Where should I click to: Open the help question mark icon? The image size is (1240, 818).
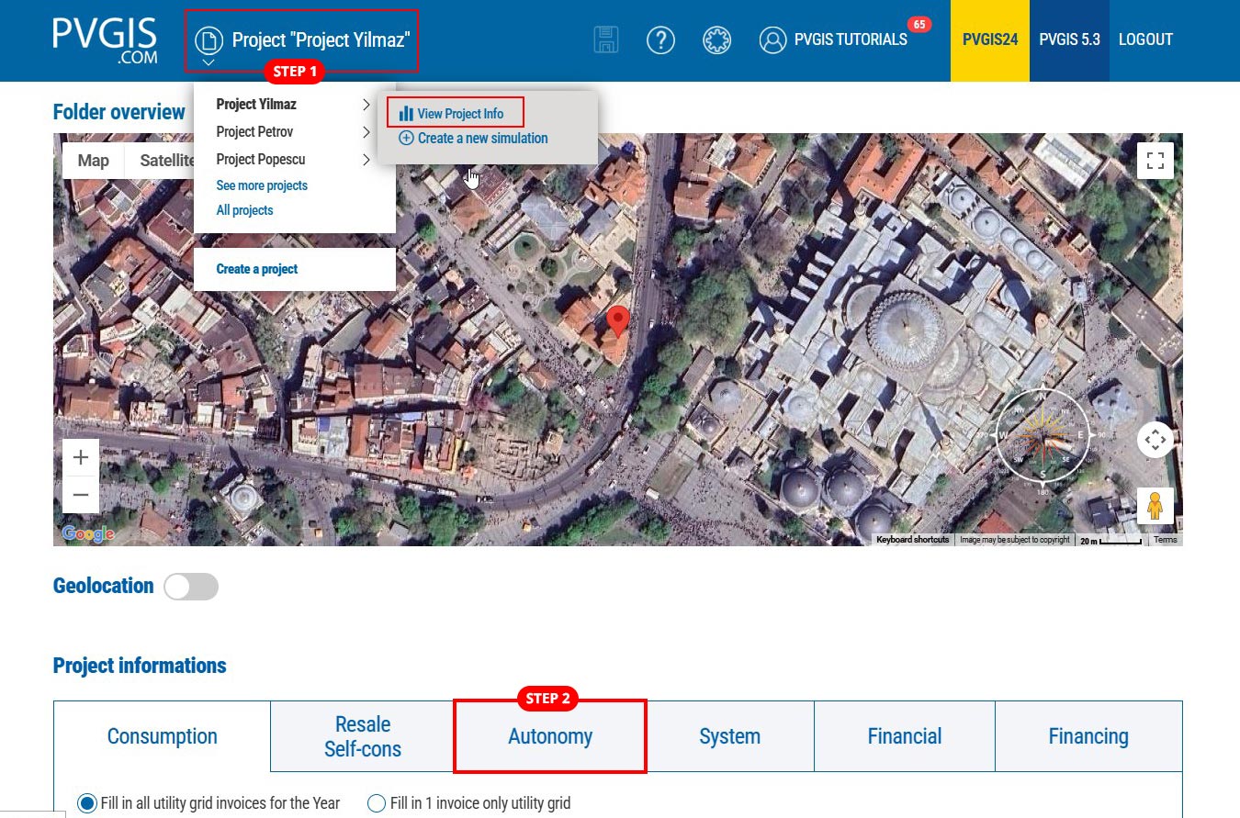tap(660, 39)
